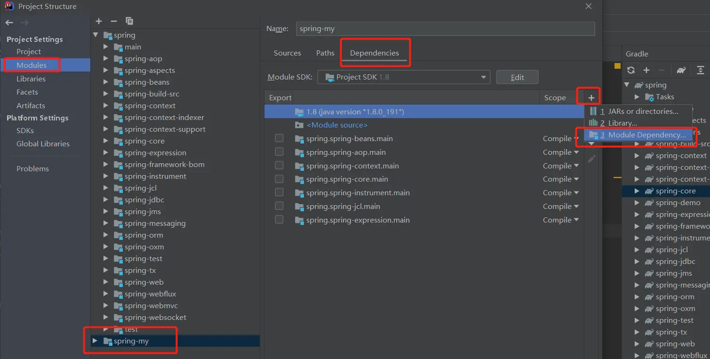Collapse the root spring node in the module tree
This screenshot has height=359, width=710.
(x=96, y=35)
